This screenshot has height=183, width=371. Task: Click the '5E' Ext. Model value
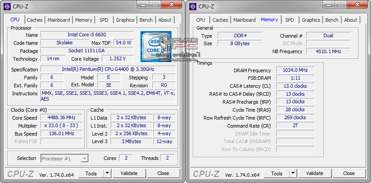click(x=109, y=85)
